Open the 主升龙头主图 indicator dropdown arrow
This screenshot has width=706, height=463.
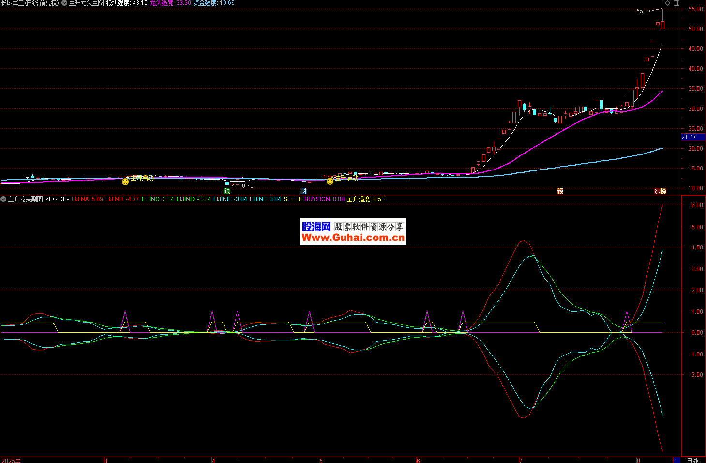tap(64, 3)
